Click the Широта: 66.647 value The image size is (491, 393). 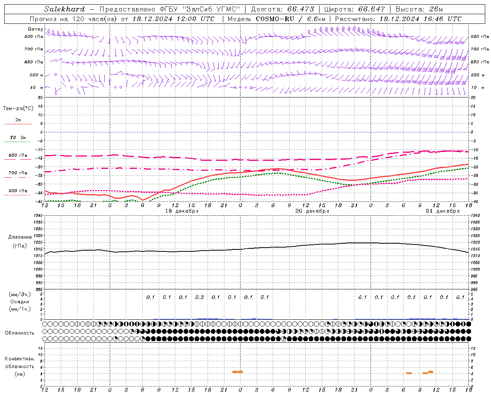[x=354, y=9]
